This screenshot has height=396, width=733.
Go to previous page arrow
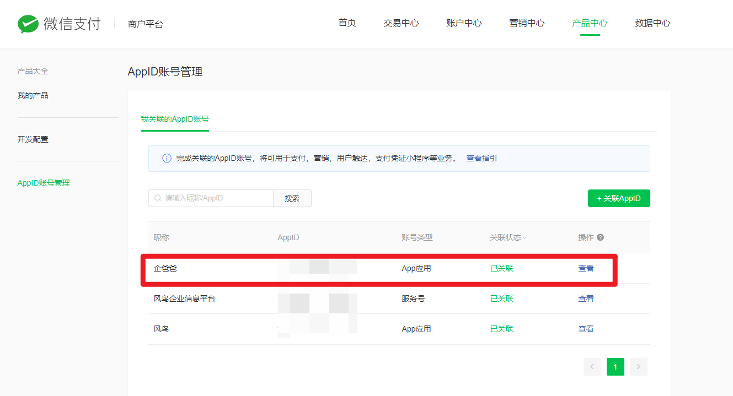click(x=592, y=367)
